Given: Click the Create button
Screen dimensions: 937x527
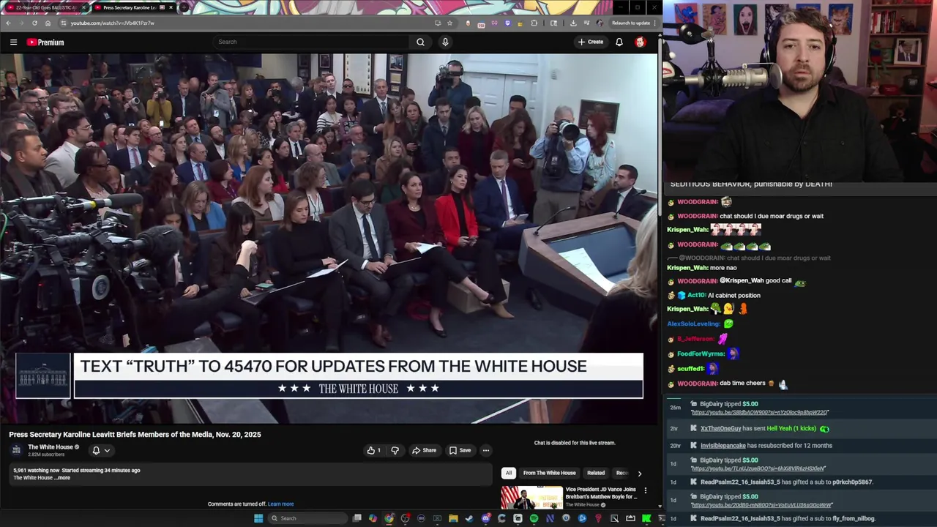Looking at the screenshot, I should tap(591, 42).
